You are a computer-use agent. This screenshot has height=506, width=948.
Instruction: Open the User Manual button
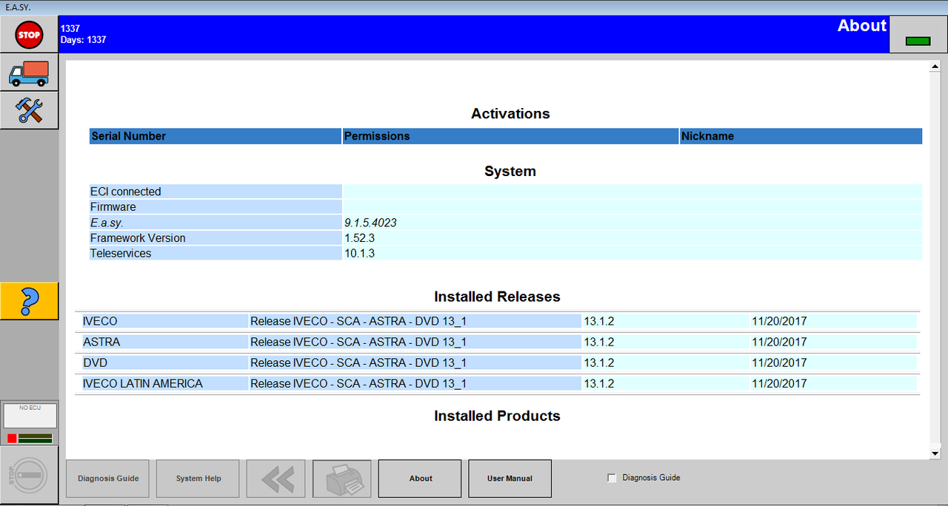(510, 479)
